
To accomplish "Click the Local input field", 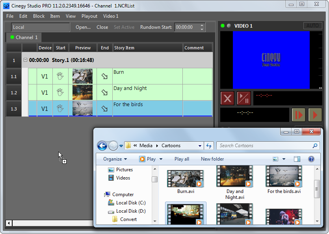I will 41,27.
